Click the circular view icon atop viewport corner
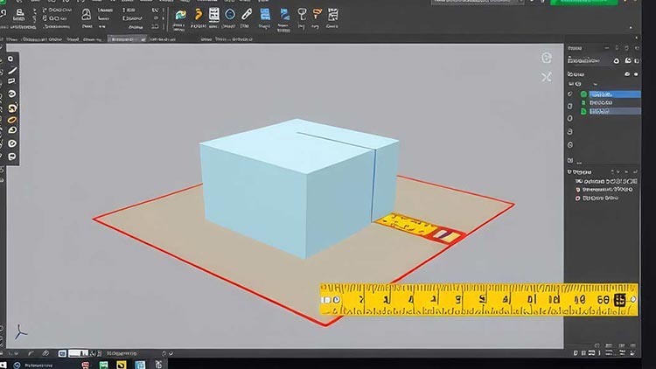 [x=547, y=58]
